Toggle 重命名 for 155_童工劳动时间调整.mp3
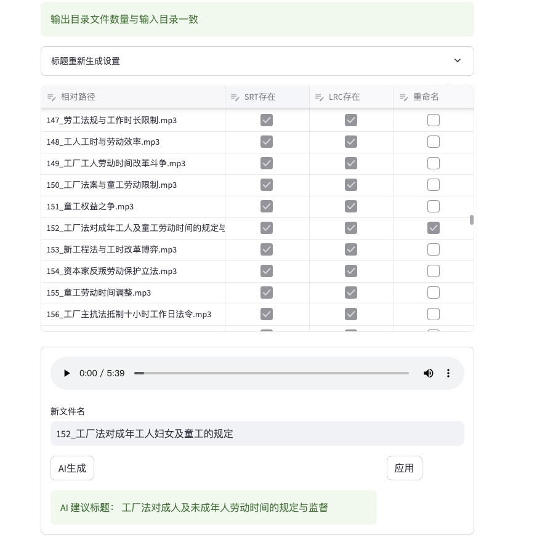The image size is (545, 553). click(x=434, y=293)
